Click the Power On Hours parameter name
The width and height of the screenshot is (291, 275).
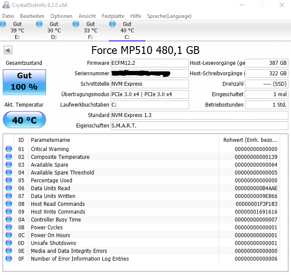point(50,235)
